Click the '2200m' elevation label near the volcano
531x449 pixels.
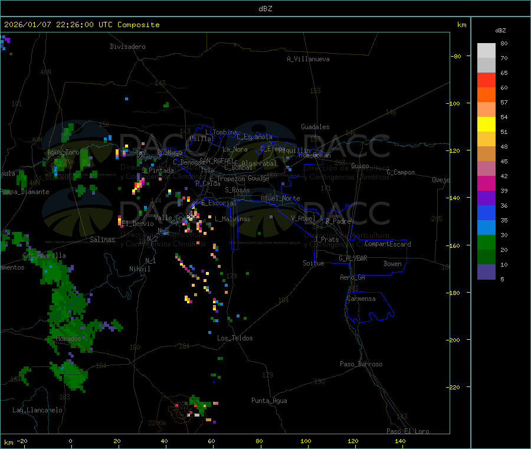[x=157, y=423]
